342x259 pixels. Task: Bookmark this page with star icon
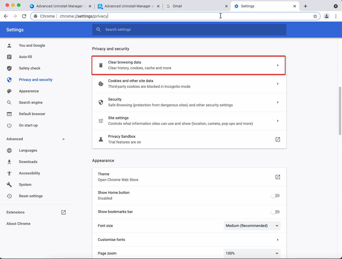coord(315,16)
